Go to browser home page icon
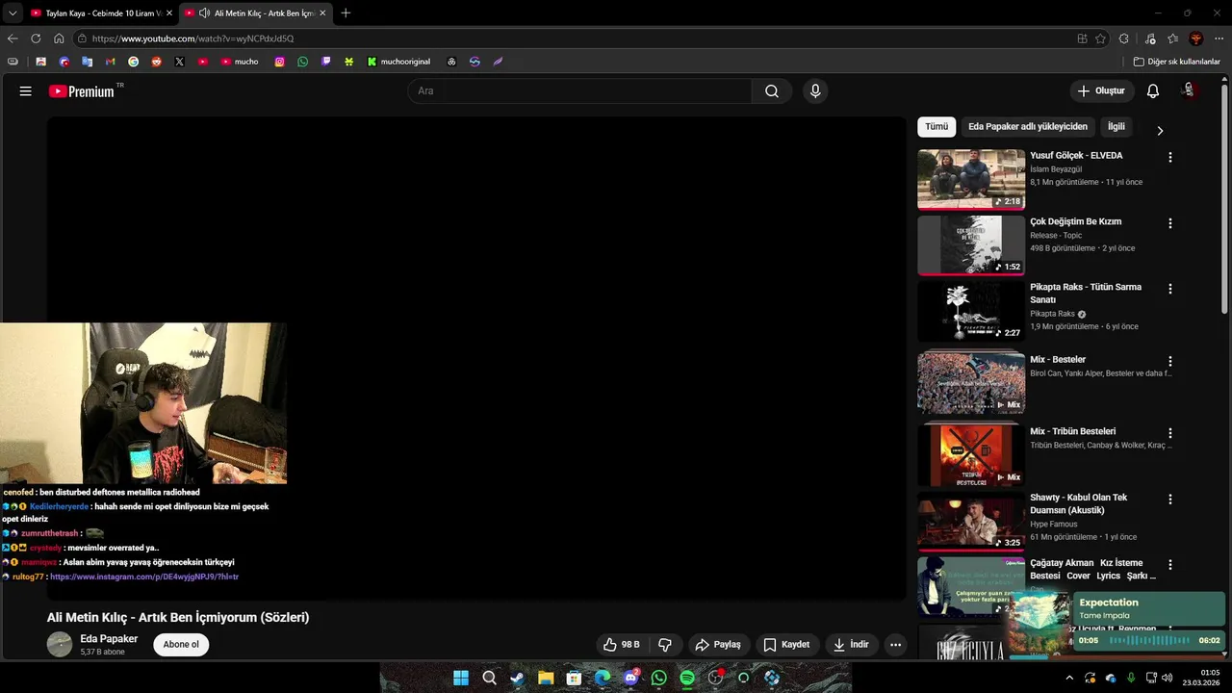 pos(59,38)
